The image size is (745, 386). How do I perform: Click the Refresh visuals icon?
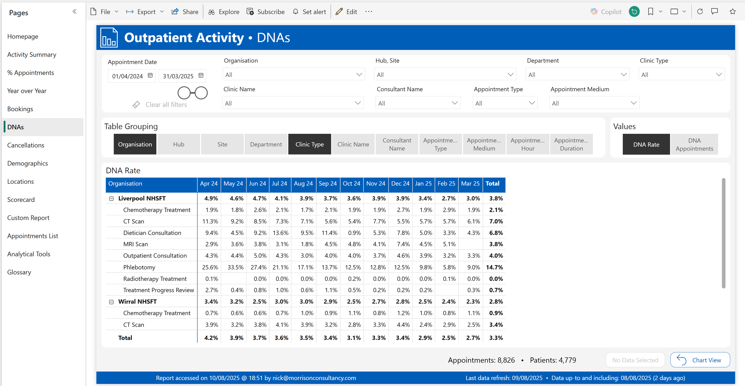pos(700,12)
